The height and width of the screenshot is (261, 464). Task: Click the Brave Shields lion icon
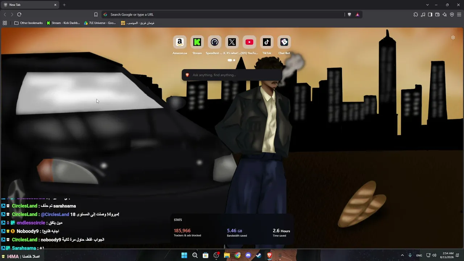pyautogui.click(x=349, y=14)
